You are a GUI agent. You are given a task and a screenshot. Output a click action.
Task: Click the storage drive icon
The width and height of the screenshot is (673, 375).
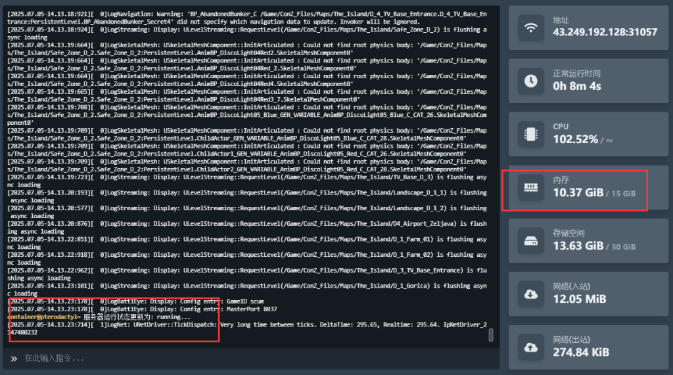tap(530, 240)
